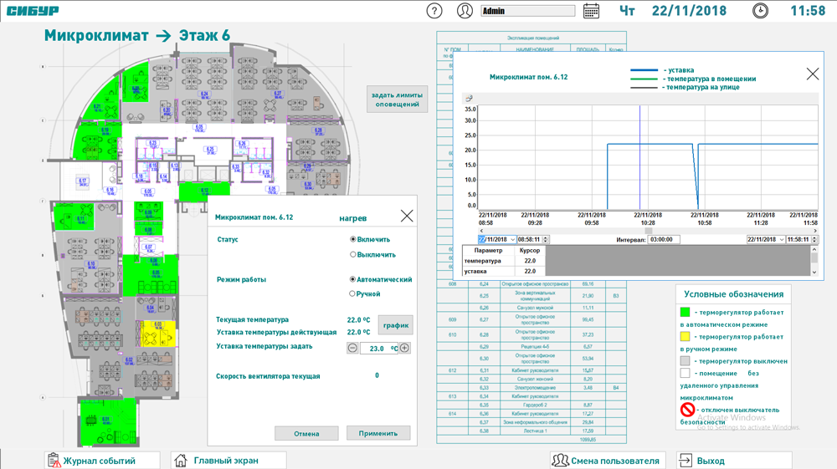Click the home icon for main screen
This screenshot has height=469, width=837.
[181, 461]
